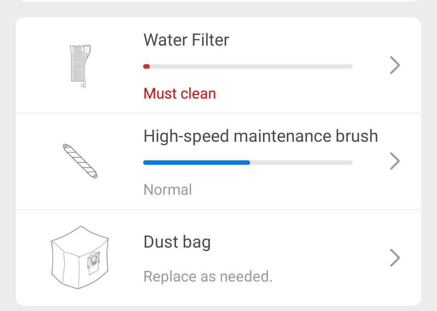Screen dimensions: 437x311
Task: Tap the high-speed maintenance brush roller icon
Action: [x=80, y=161]
